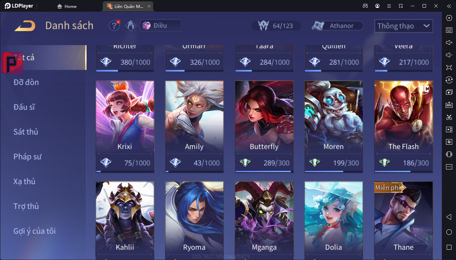This screenshot has height=260, width=456.
Task: Switch to the Home tab
Action: click(x=67, y=6)
